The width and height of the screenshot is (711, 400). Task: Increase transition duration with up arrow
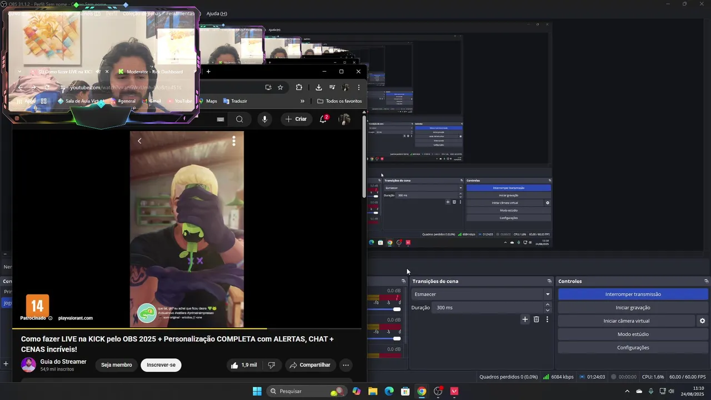click(548, 304)
